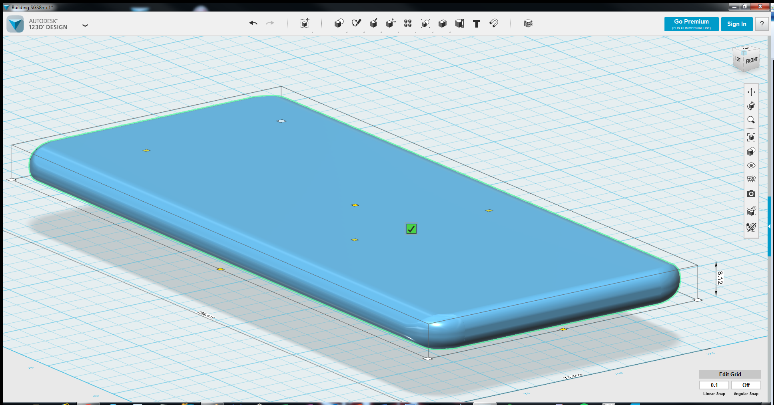The image size is (774, 405).
Task: Open the Primitives tool
Action: [339, 23]
